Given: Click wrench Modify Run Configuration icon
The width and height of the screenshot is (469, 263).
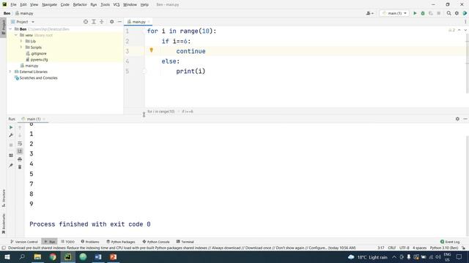Looking at the screenshot, I should point(11,135).
